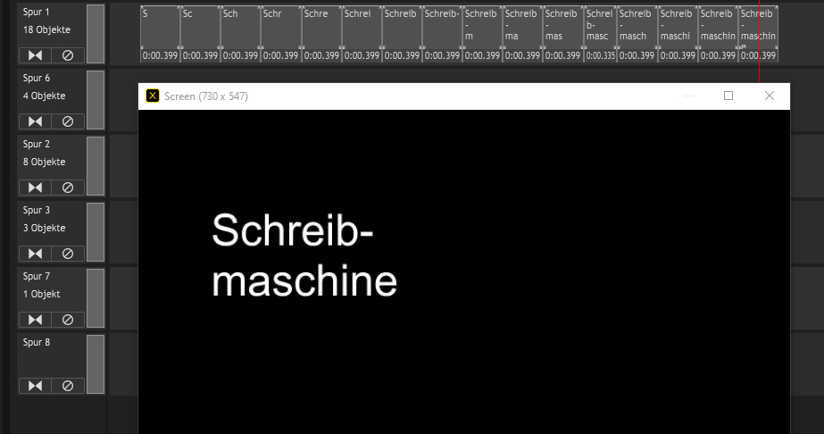824x434 pixels.
Task: Click the yellow X app icon in Screen window
Action: click(x=153, y=96)
